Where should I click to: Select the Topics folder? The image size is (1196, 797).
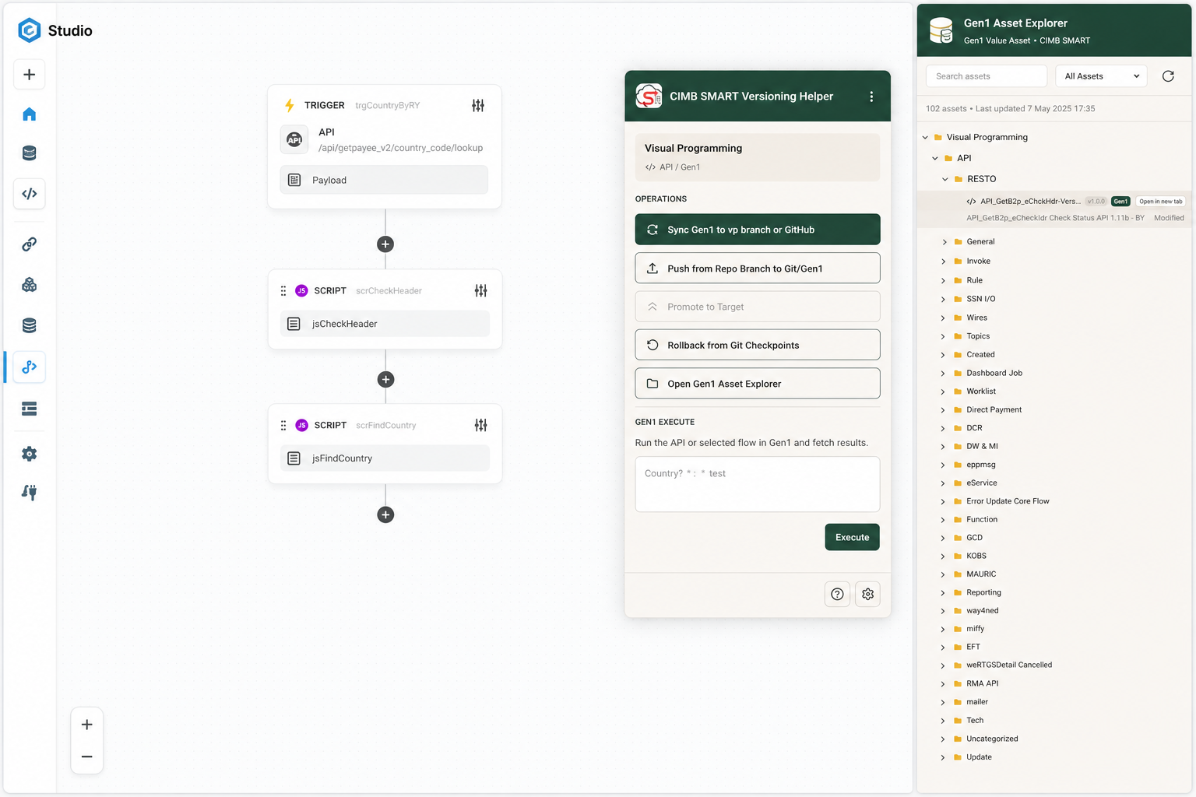click(977, 336)
